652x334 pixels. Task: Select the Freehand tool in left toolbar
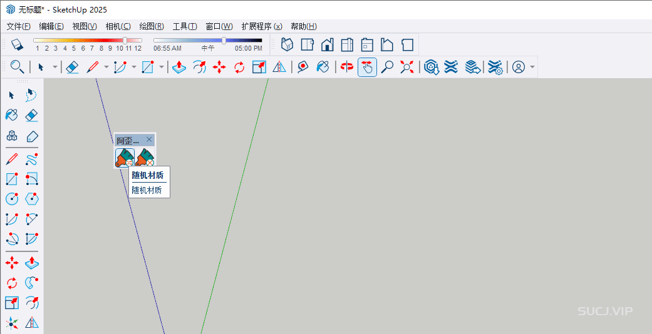click(31, 159)
